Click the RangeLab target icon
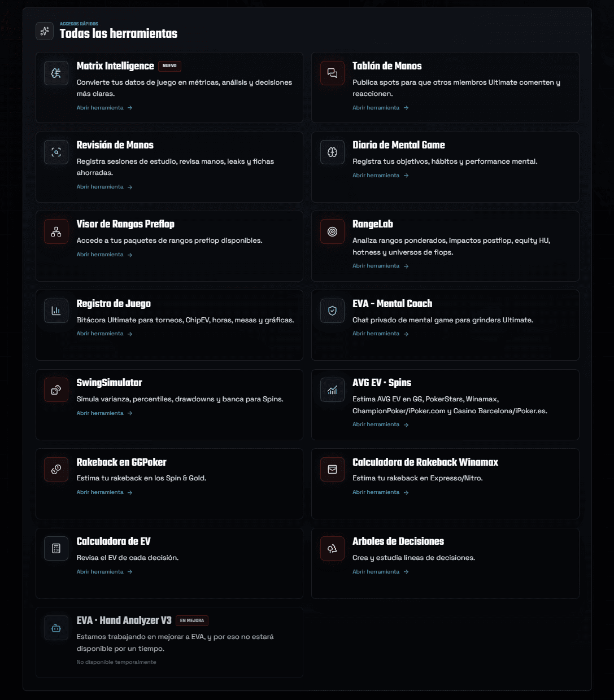This screenshot has width=614, height=700. 332,231
